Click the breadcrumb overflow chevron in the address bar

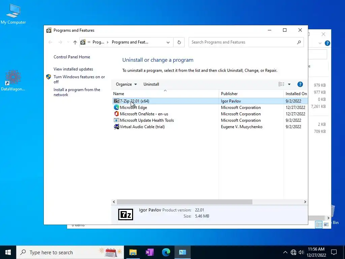89,42
